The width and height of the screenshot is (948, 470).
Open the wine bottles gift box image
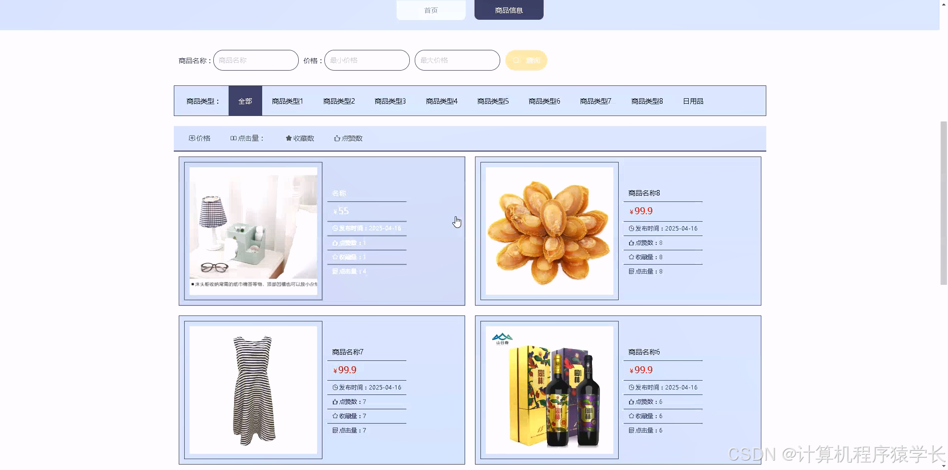(550, 390)
